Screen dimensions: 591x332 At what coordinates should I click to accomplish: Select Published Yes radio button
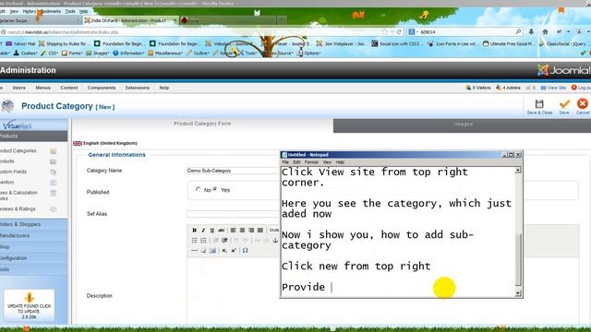(x=215, y=189)
